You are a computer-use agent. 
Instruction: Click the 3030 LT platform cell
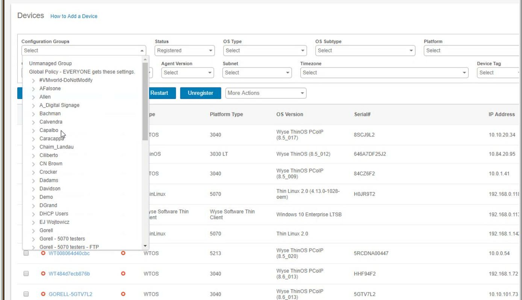tap(219, 154)
